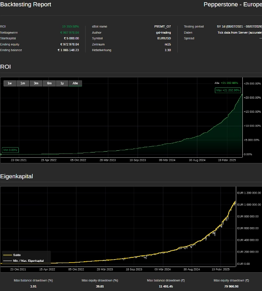Click the Min 0.00% chart label

point(10,150)
